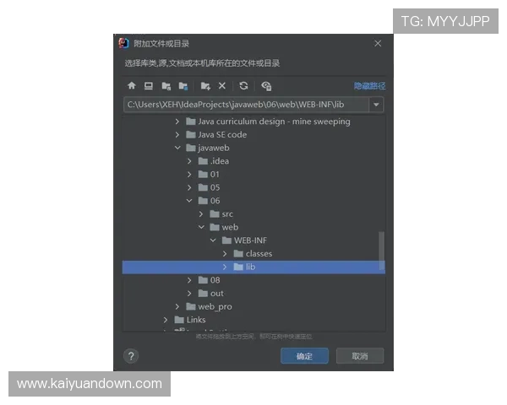507x405 pixels.
Task: Click the Desktop directory icon
Action: coord(148,86)
